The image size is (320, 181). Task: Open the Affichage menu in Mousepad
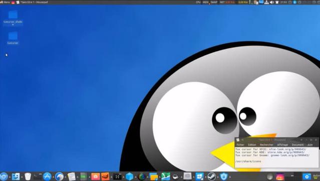pos(282,144)
